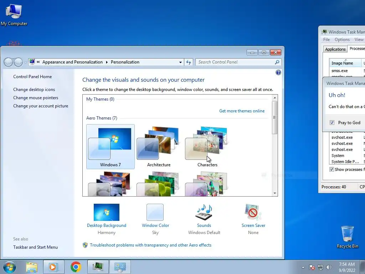Go to Control Panel Home
The height and width of the screenshot is (274, 365).
click(x=32, y=77)
